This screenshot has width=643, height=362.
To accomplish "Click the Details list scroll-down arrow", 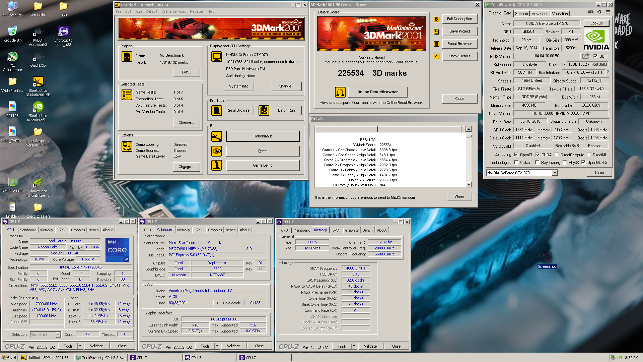I will pos(469,185).
